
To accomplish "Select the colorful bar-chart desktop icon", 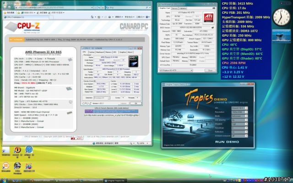I will (29, 167).
